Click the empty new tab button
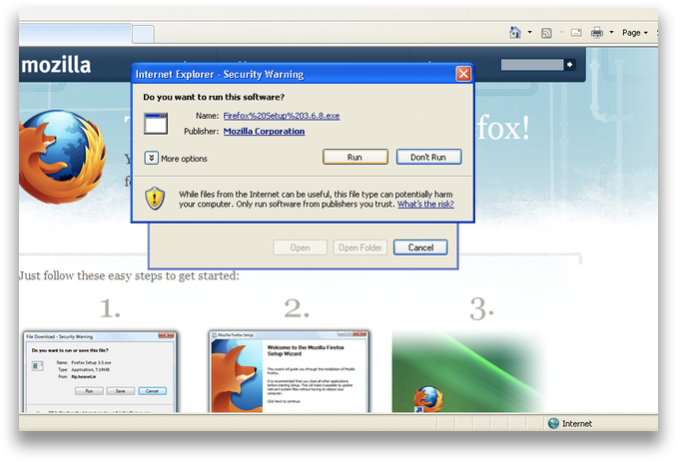The width and height of the screenshot is (676, 460). [x=143, y=34]
